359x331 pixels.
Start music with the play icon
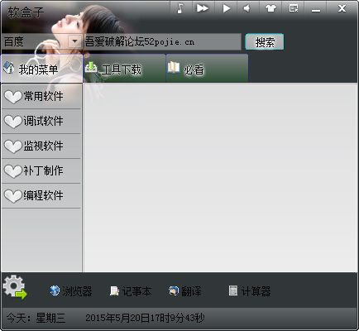tap(226, 8)
